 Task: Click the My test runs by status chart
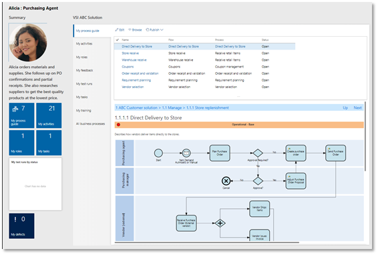point(35,184)
